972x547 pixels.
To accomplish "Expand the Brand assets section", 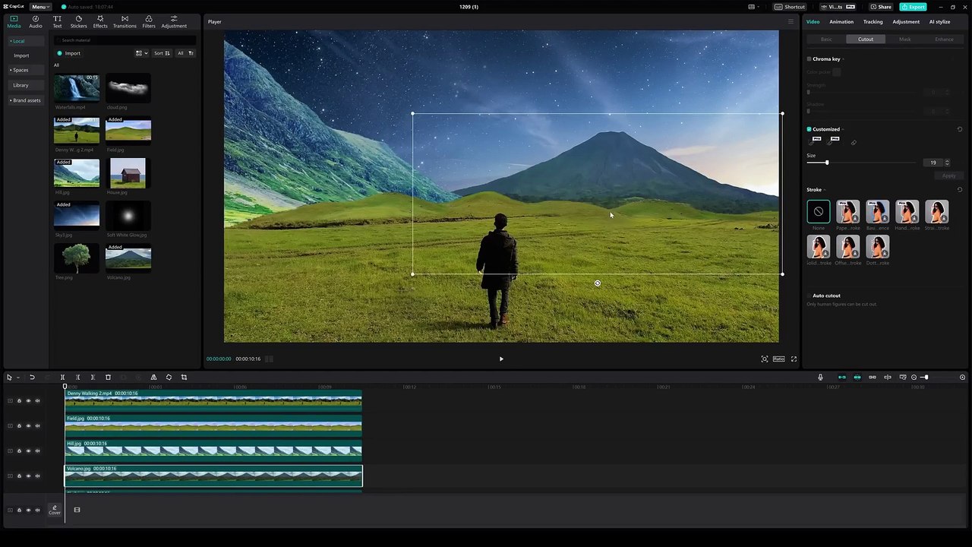I will click(x=25, y=100).
